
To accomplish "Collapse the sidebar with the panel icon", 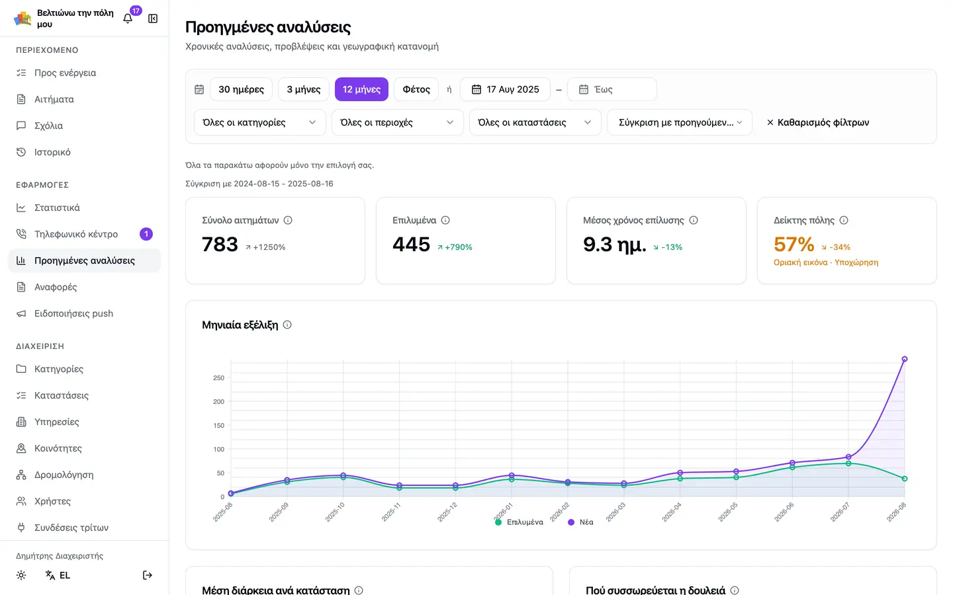I will click(153, 19).
